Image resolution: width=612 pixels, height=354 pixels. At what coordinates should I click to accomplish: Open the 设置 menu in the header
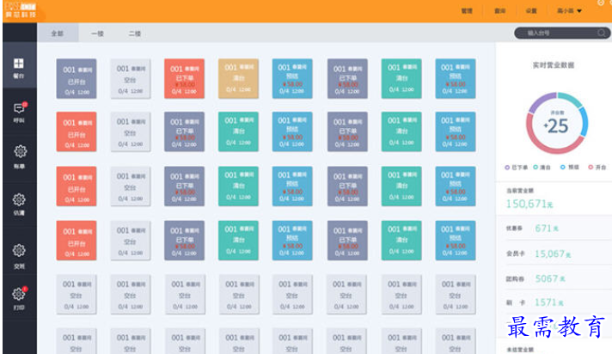(x=531, y=11)
